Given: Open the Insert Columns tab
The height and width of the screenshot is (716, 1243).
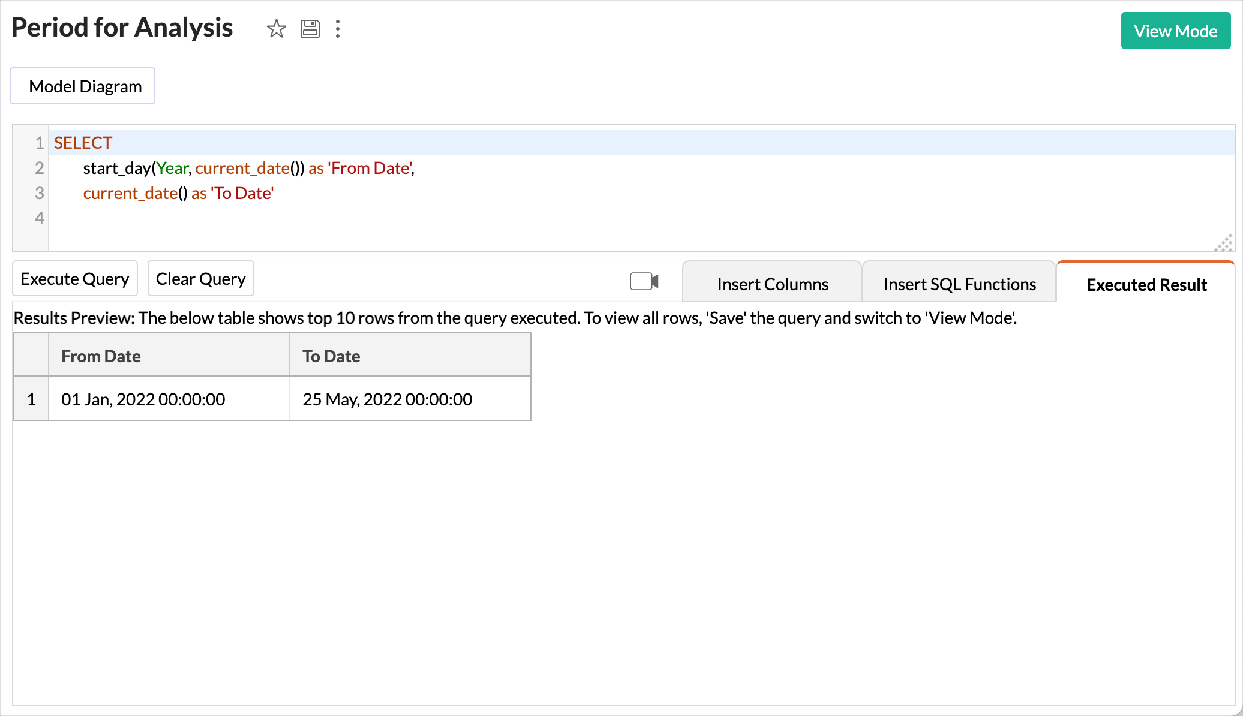Looking at the screenshot, I should point(772,284).
